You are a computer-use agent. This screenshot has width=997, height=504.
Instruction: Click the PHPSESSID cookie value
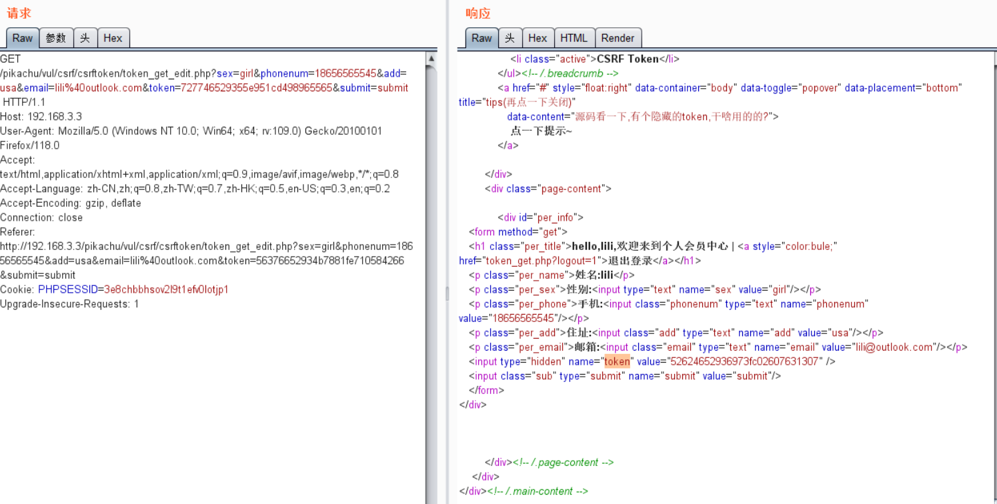click(167, 289)
